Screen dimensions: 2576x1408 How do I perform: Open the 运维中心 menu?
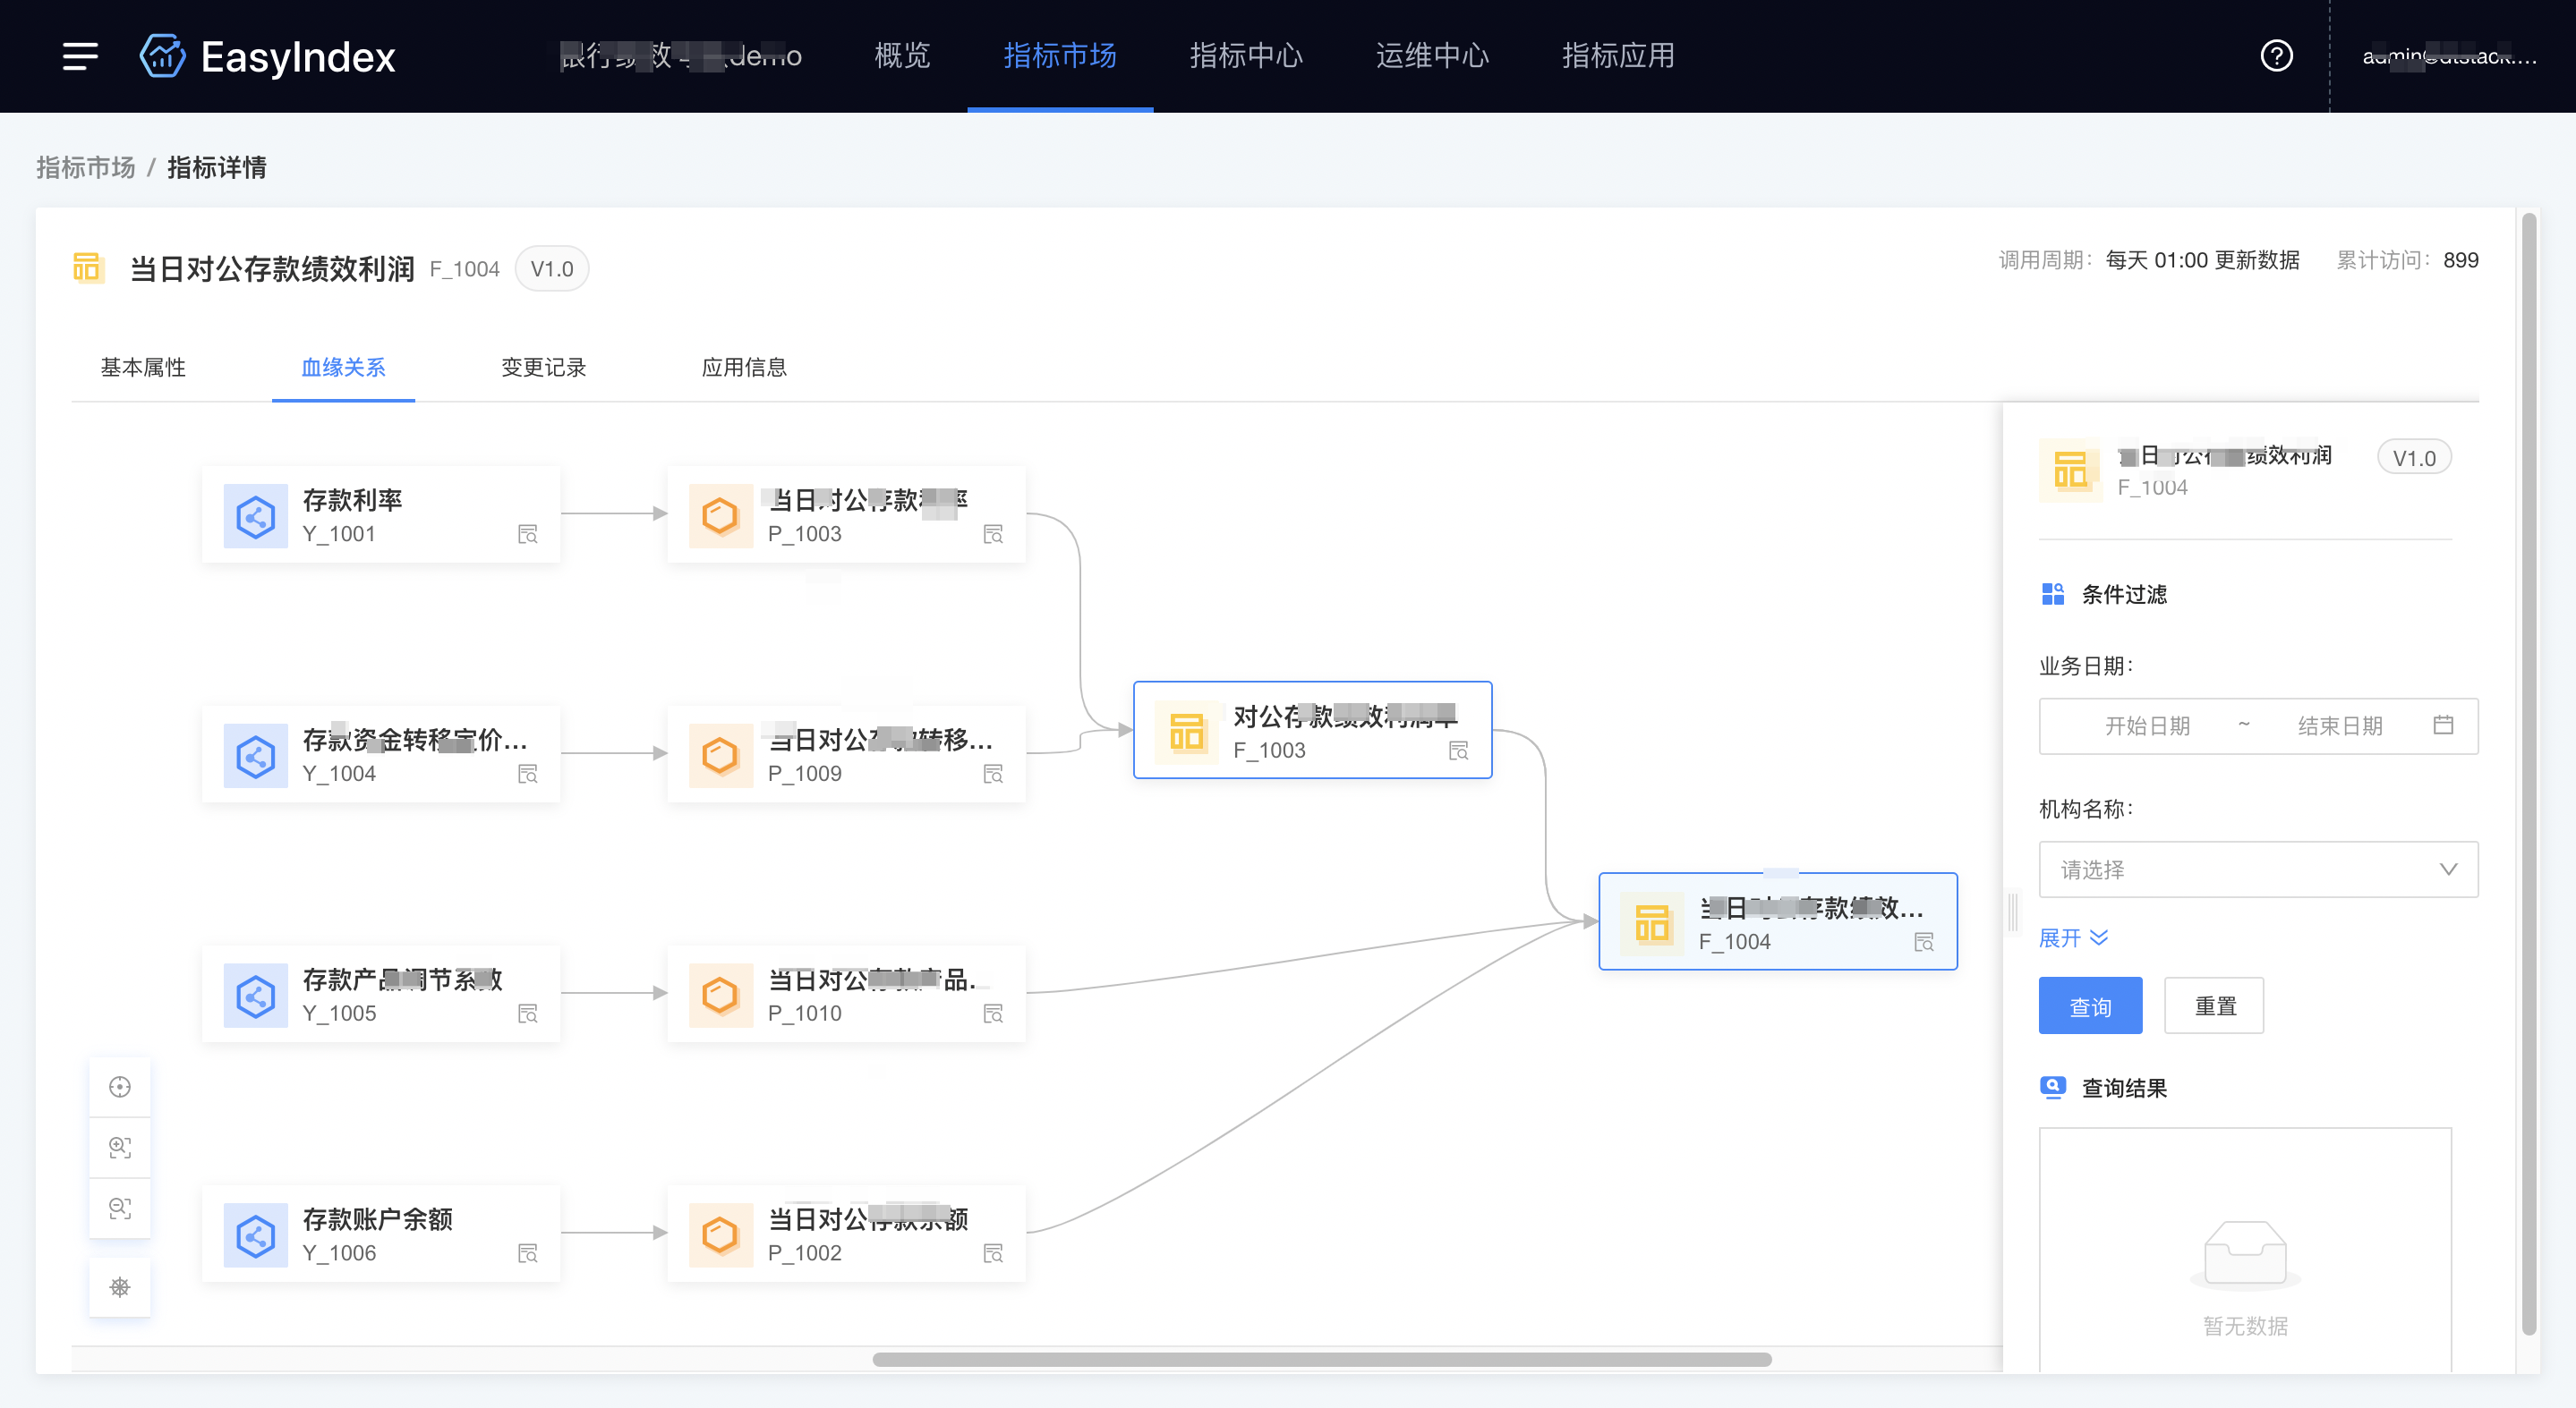(1432, 56)
